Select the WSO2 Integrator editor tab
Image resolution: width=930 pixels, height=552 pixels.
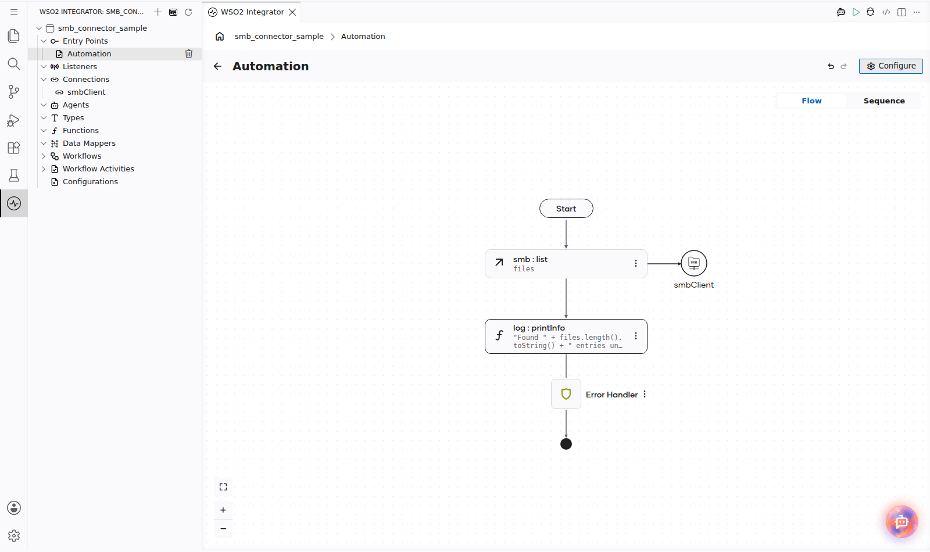click(252, 12)
